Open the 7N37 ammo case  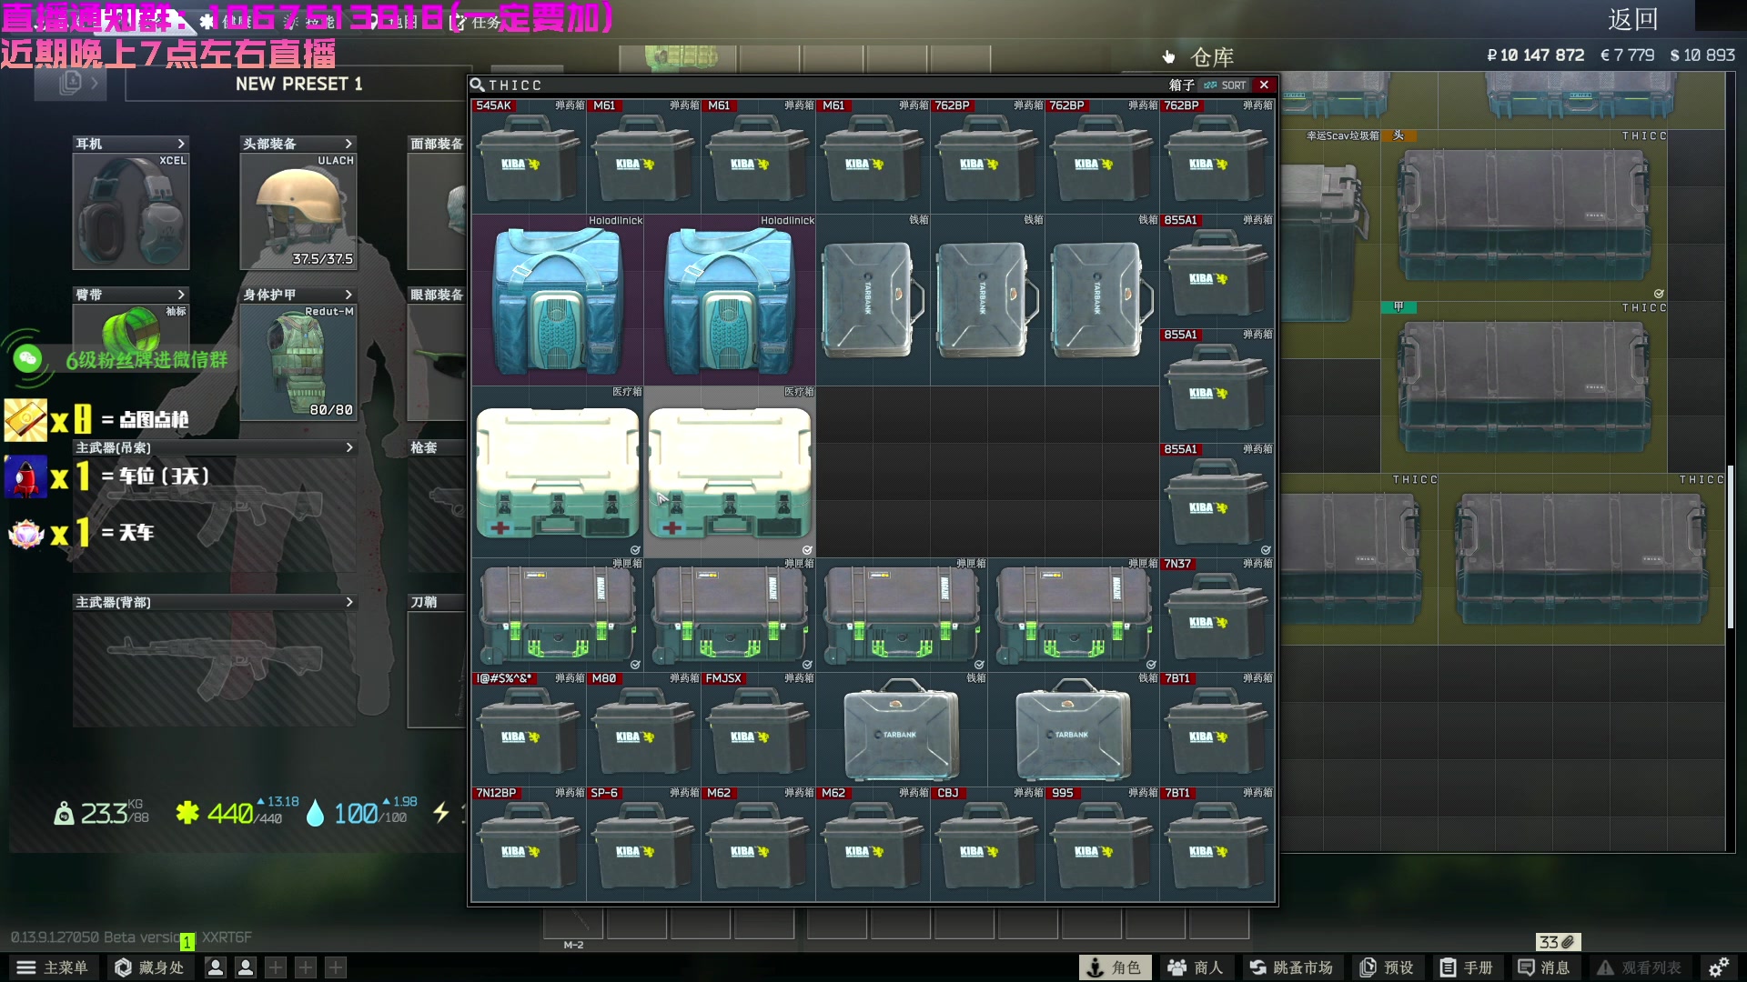[x=1217, y=615]
